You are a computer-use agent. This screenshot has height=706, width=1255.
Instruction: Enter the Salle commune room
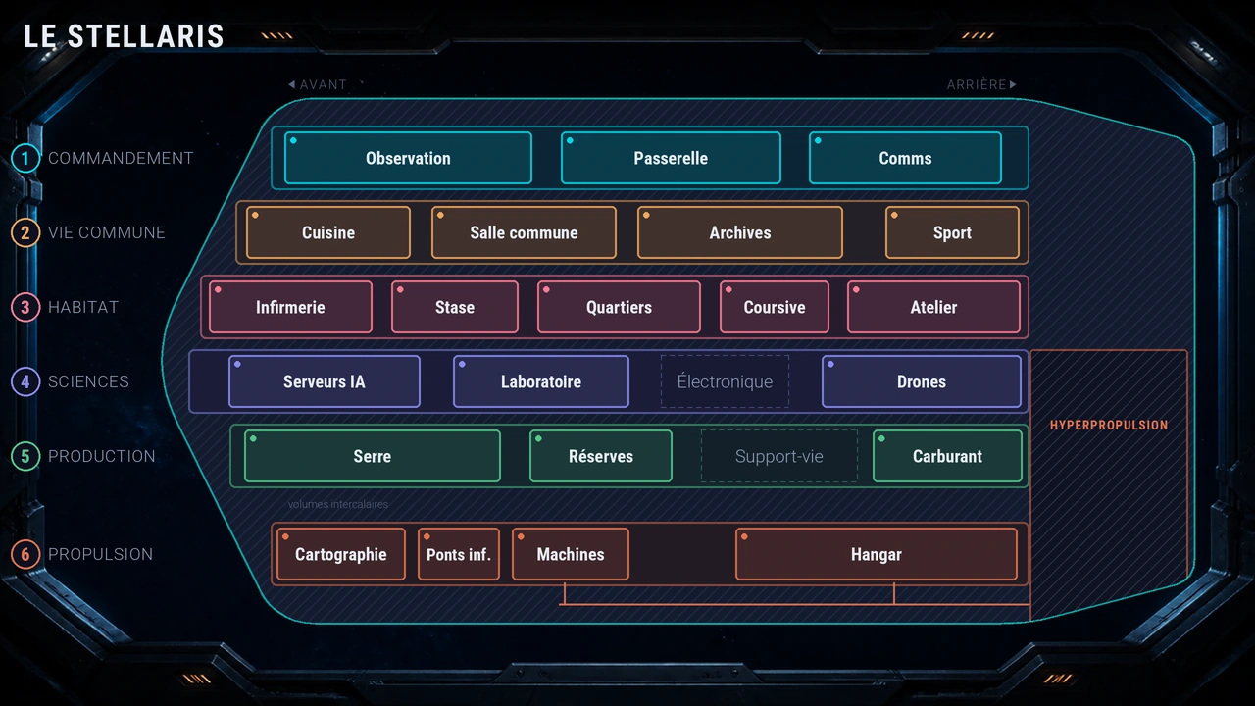click(x=524, y=232)
